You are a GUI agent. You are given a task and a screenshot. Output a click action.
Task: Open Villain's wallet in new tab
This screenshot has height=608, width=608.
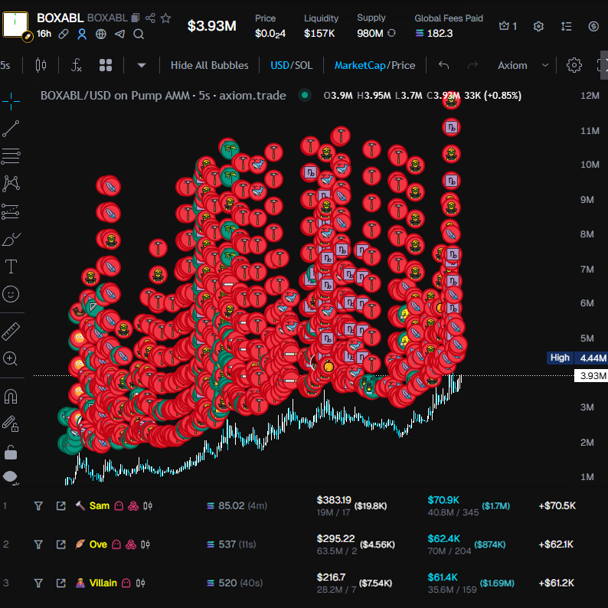[61, 583]
